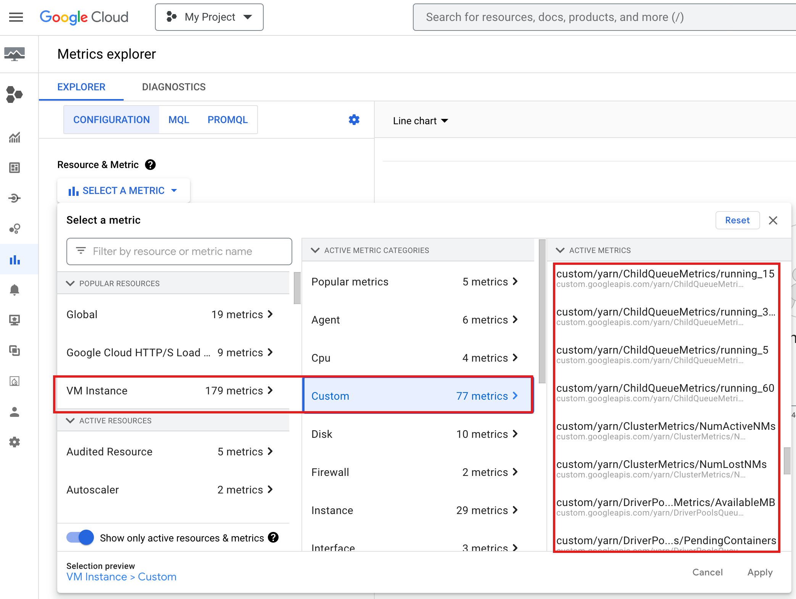The width and height of the screenshot is (796, 599).
Task: Open the My Project selector dropdown
Action: pos(209,17)
